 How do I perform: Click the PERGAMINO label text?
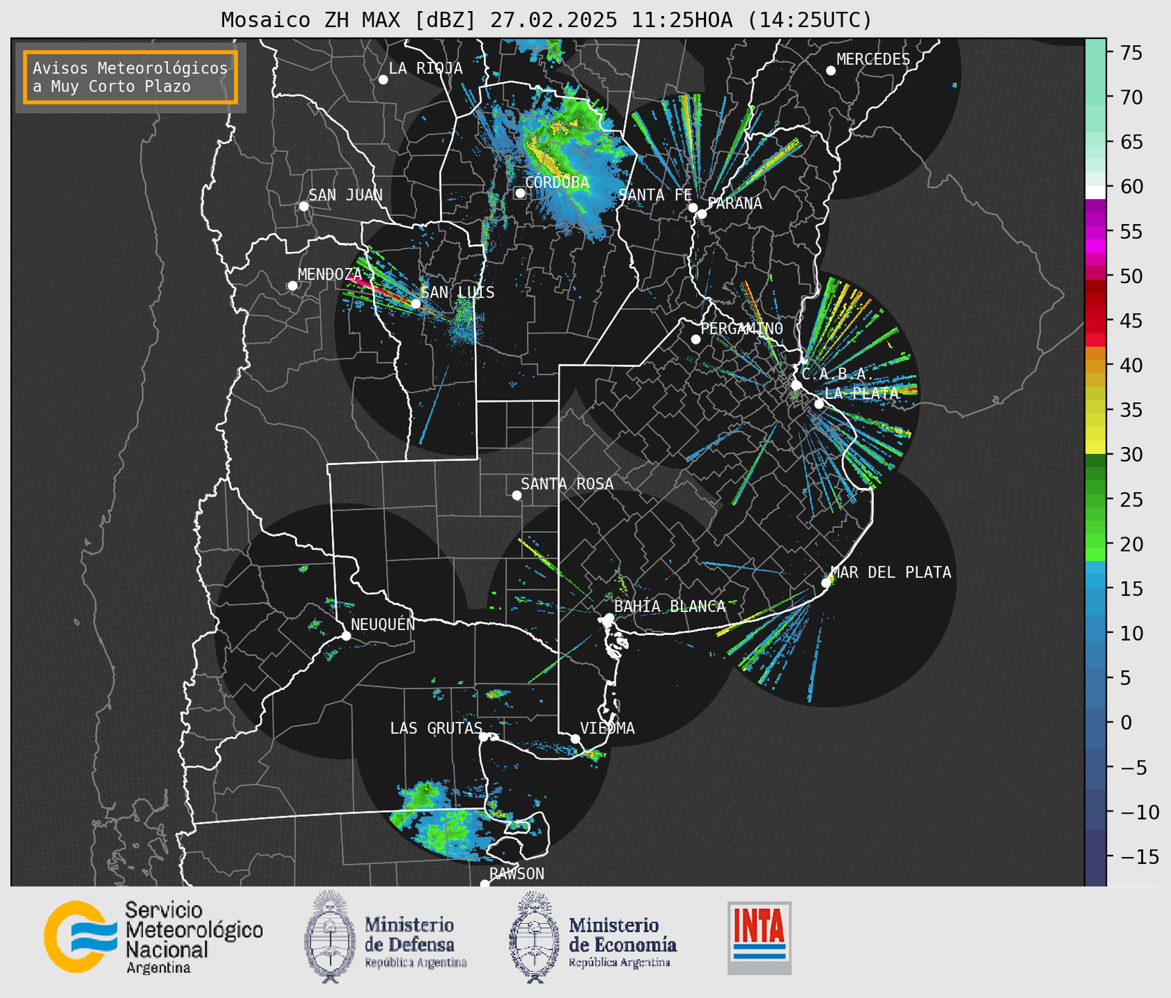click(742, 328)
